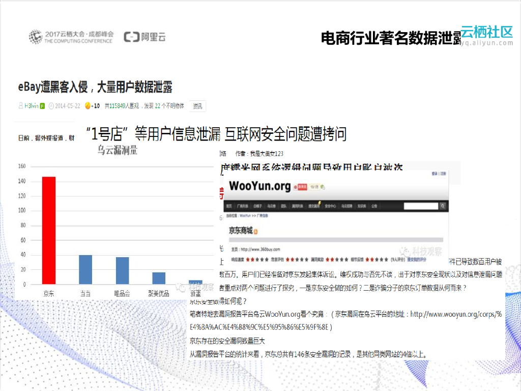The height and width of the screenshot is (391, 521).
Task: Click the wooyun.org/corps URL in the article text
Action: tap(345, 321)
